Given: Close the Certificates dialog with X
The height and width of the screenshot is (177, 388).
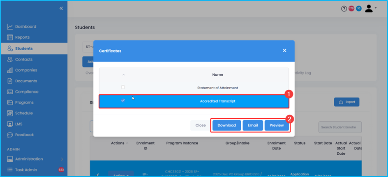Looking at the screenshot, I should [x=284, y=51].
